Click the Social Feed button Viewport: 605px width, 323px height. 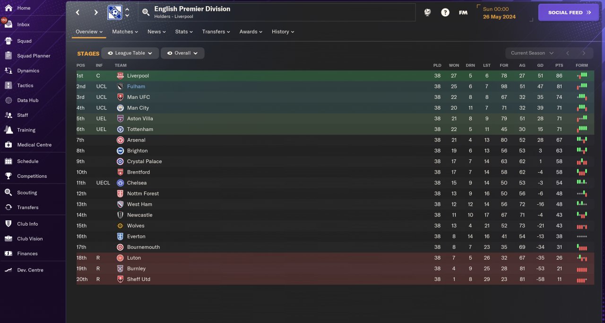570,13
